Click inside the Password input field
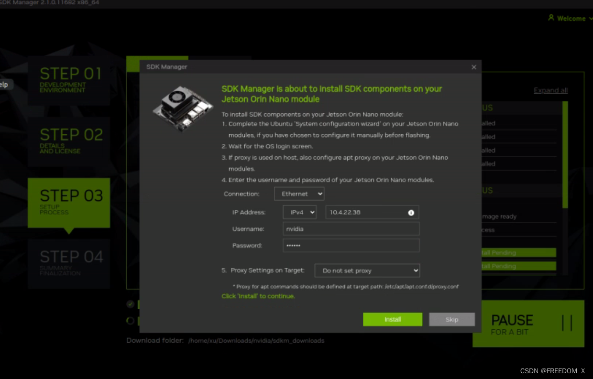Screen dimensions: 593x379 [351, 245]
